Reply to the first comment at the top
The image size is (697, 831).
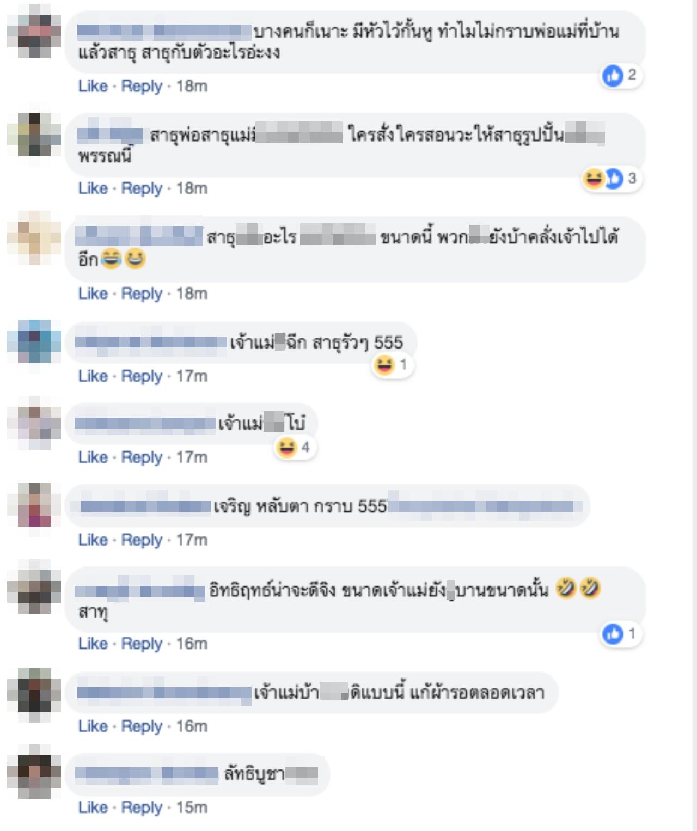(x=142, y=86)
